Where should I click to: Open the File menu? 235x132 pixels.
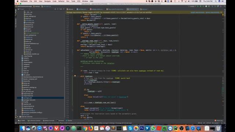coord(31,1)
